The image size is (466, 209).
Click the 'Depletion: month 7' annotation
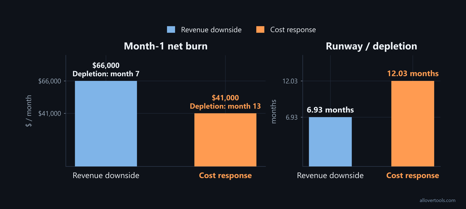point(106,74)
